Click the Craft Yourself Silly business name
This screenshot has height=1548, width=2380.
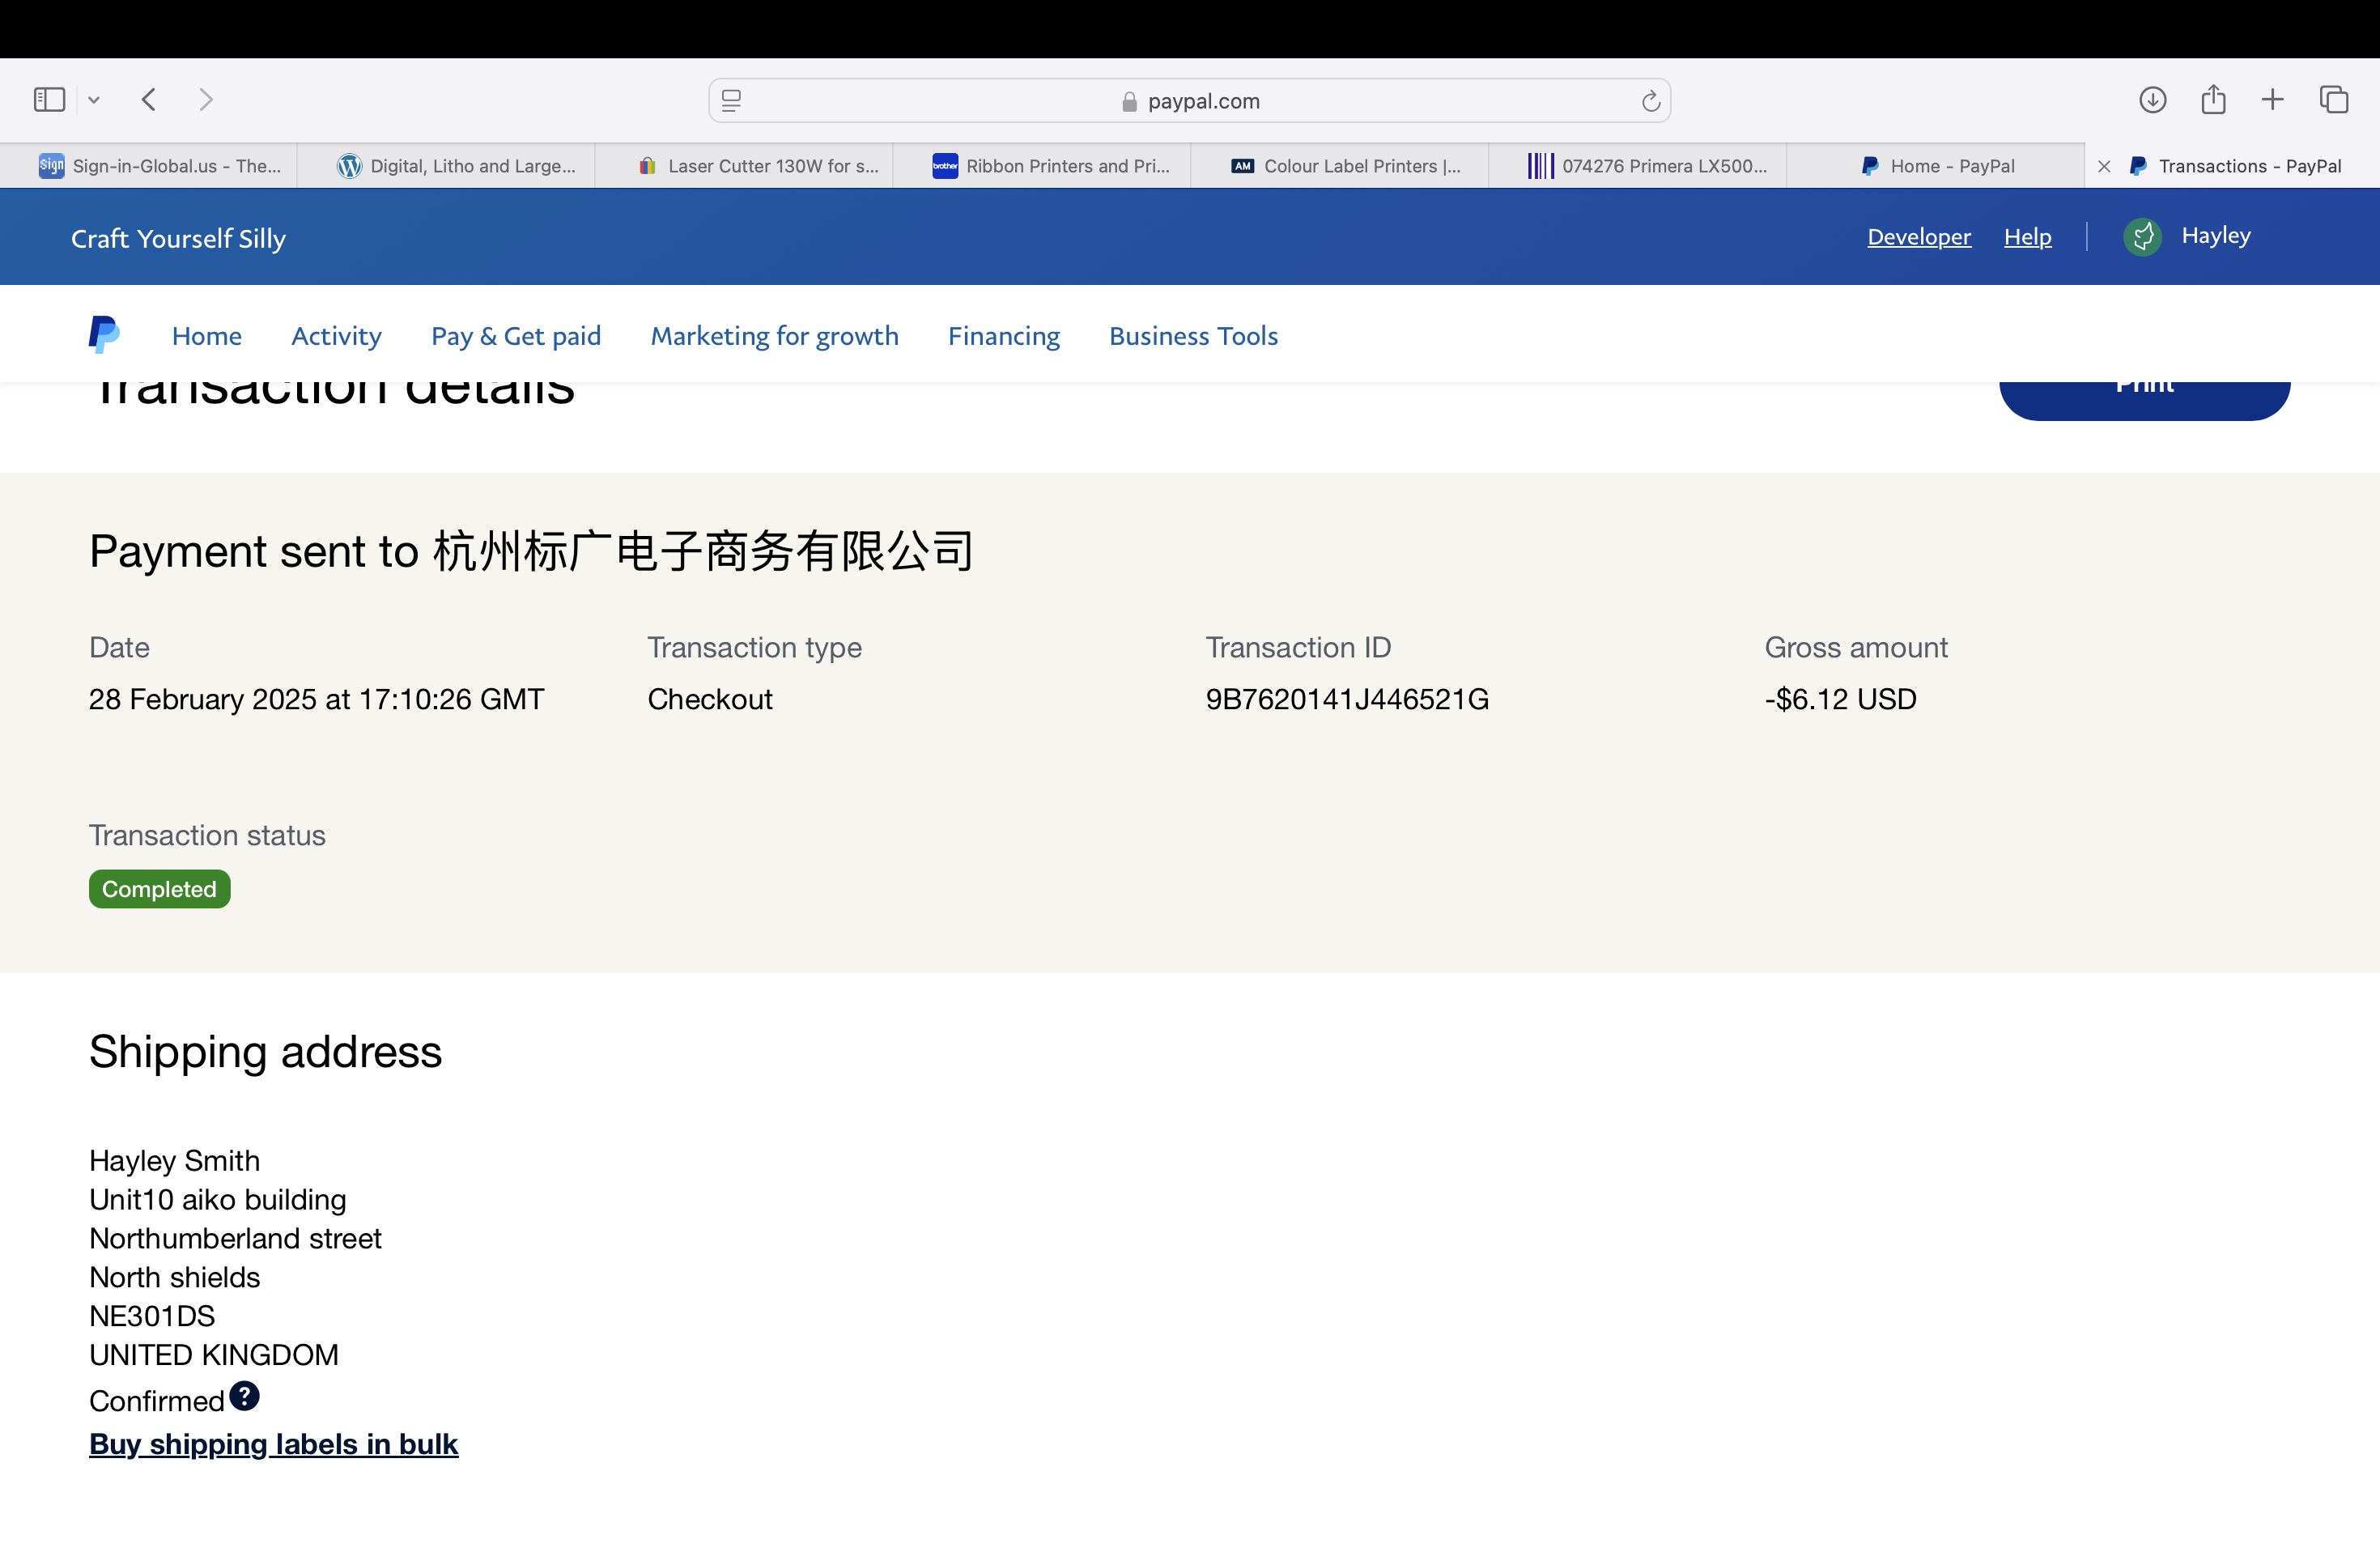(178, 238)
